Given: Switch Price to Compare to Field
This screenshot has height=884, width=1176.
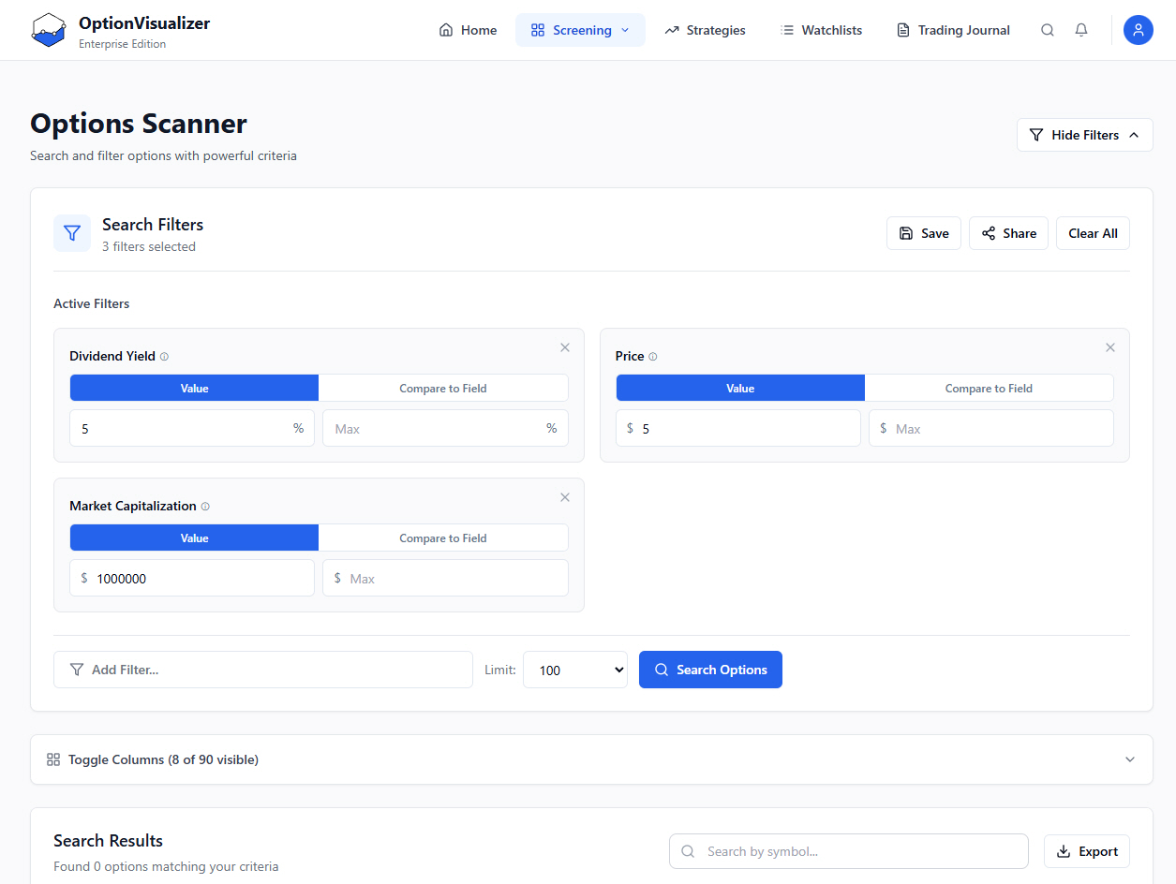Looking at the screenshot, I should pos(989,389).
